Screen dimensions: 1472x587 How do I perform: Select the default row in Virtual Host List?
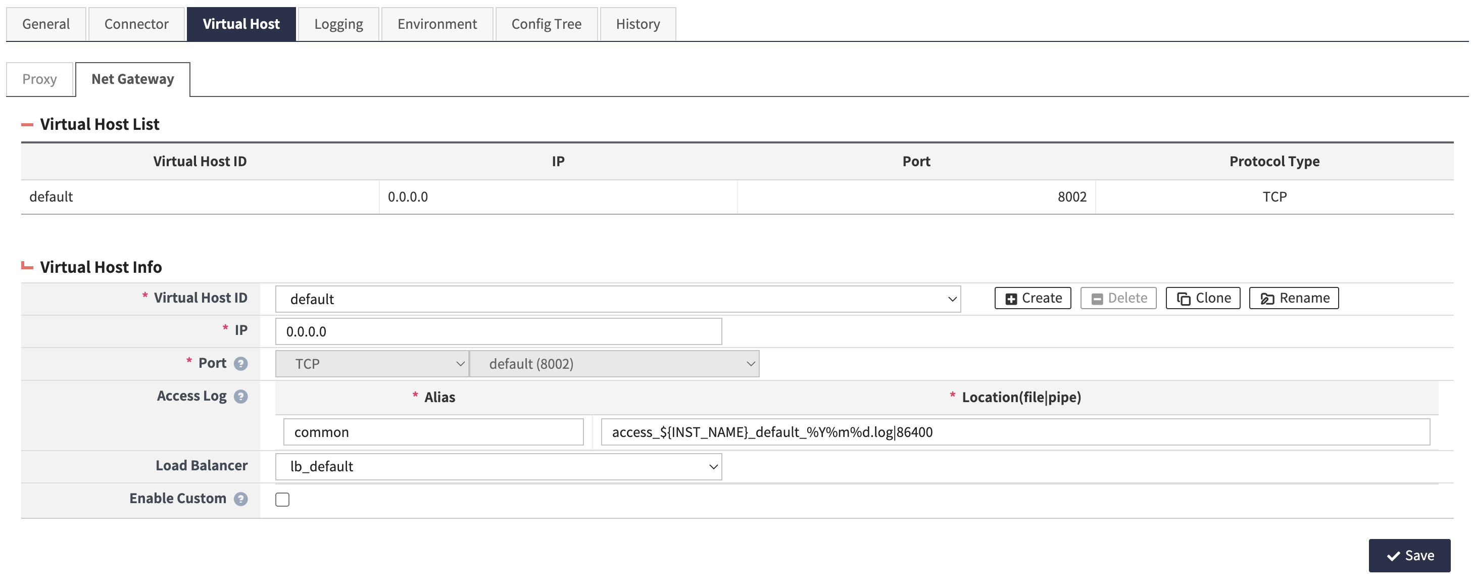point(200,197)
